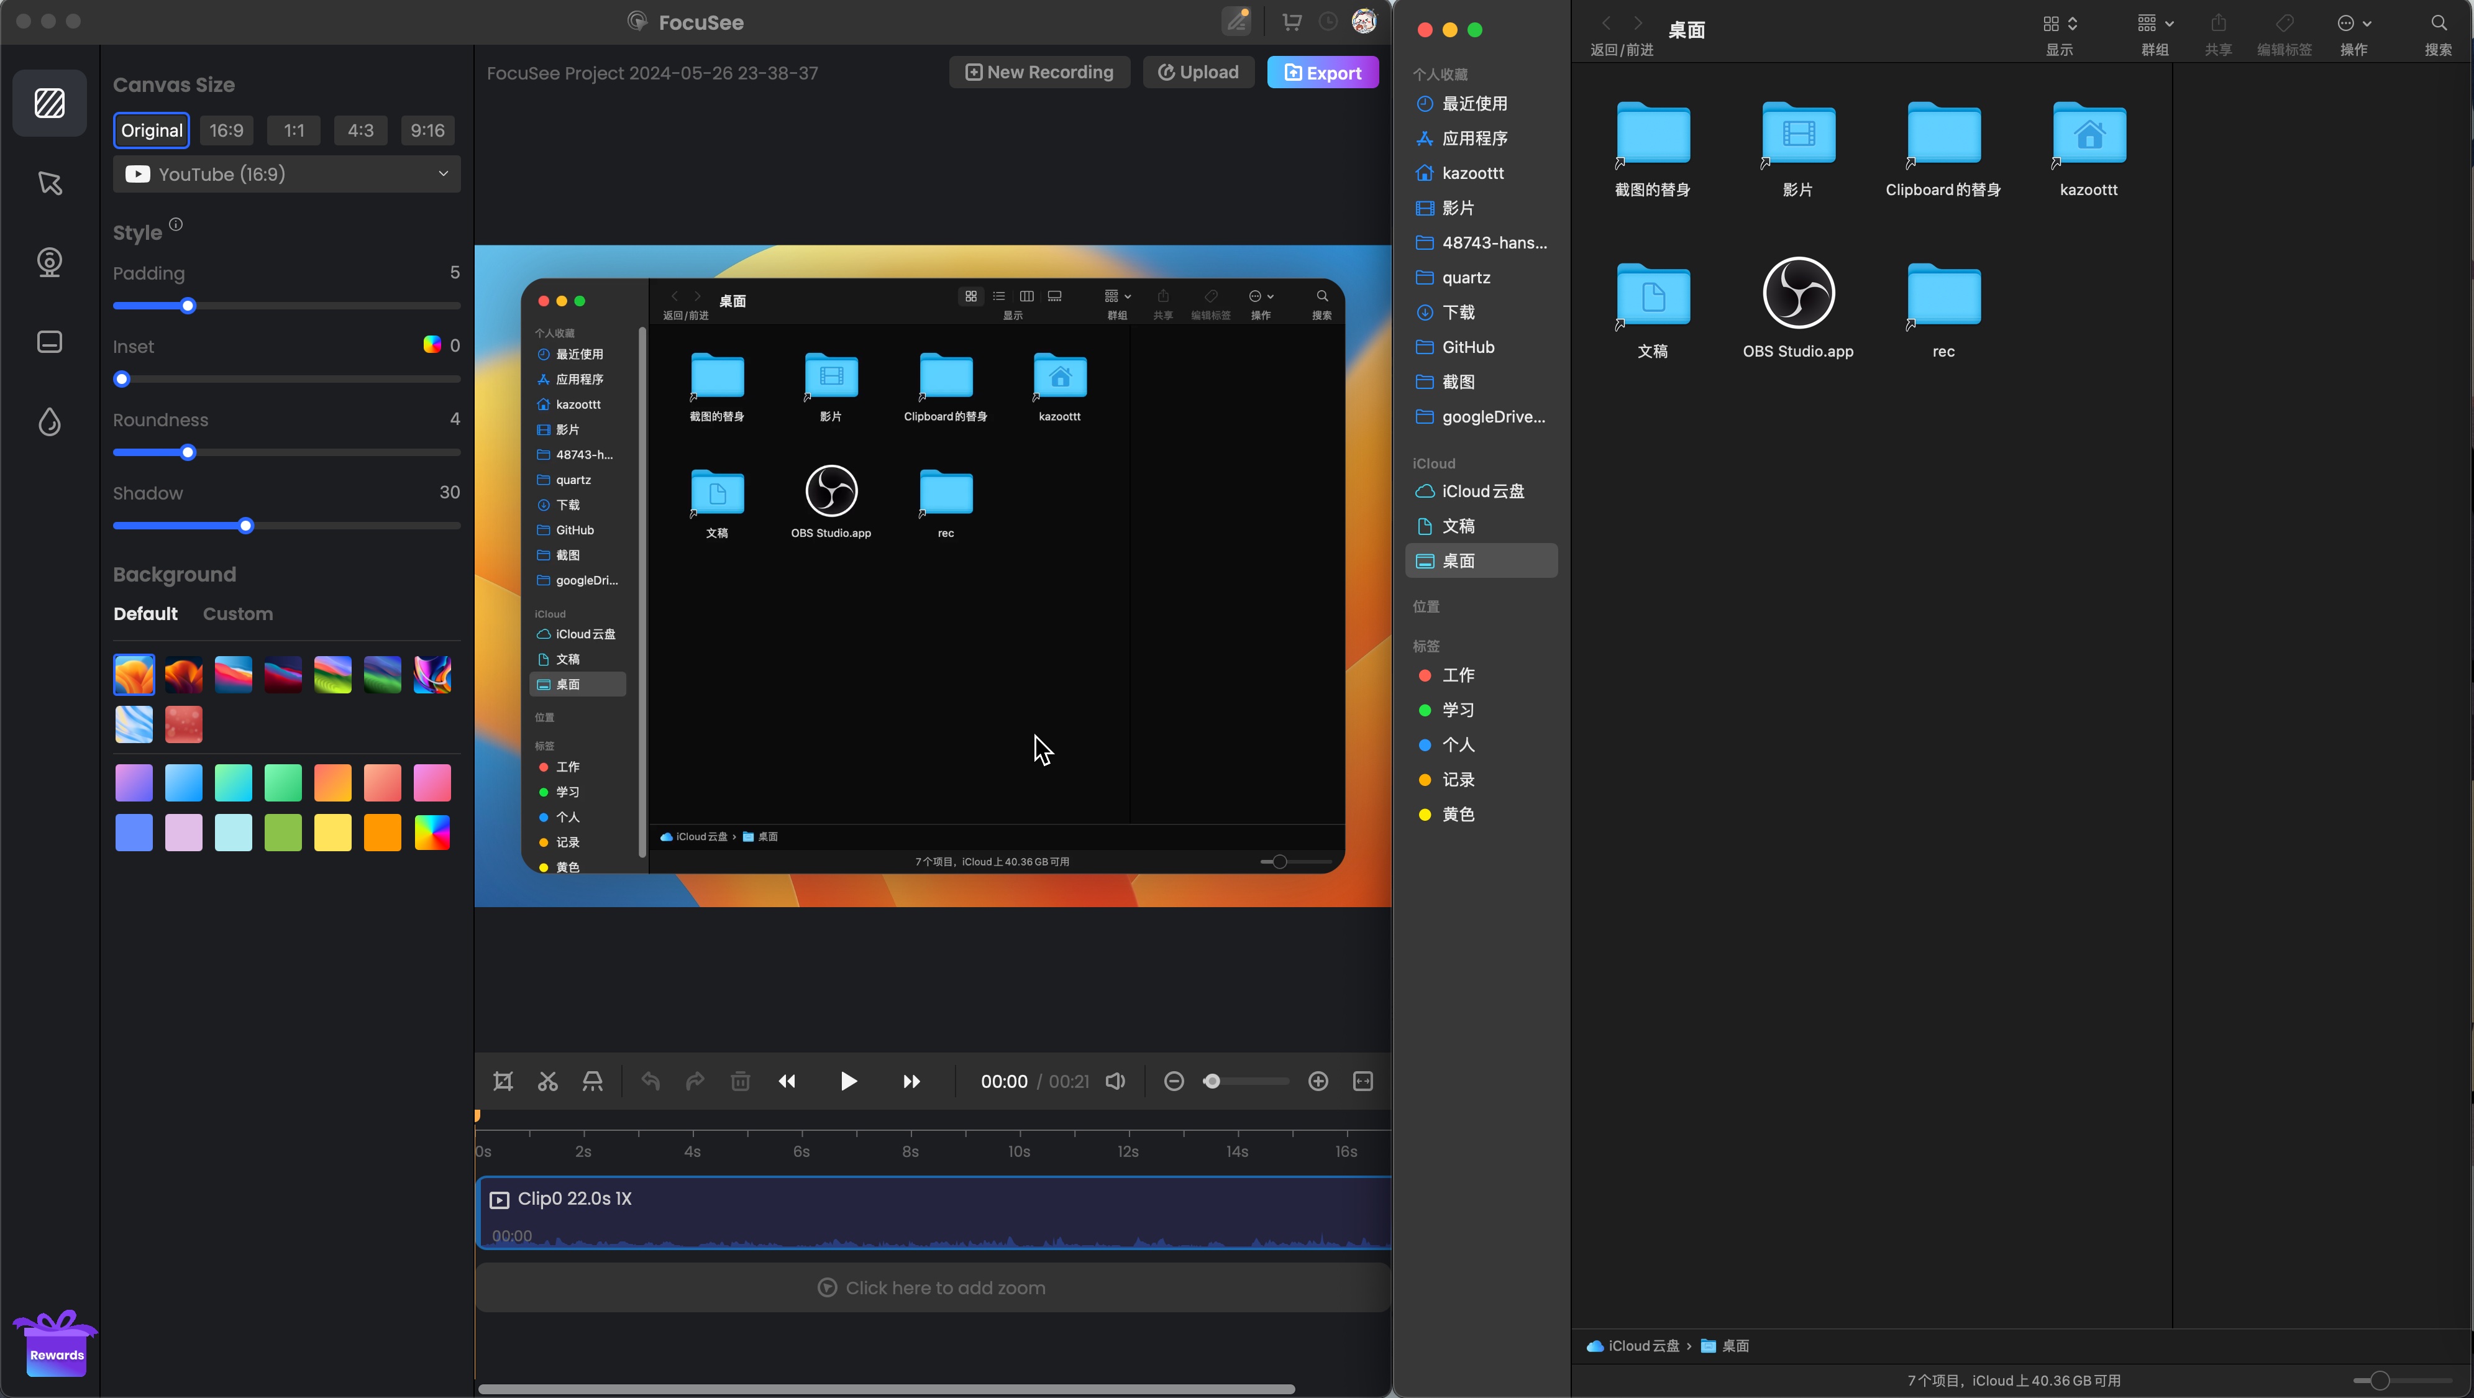2474x1398 pixels.
Task: Click the zoom in timeline plus icon
Action: click(1318, 1081)
